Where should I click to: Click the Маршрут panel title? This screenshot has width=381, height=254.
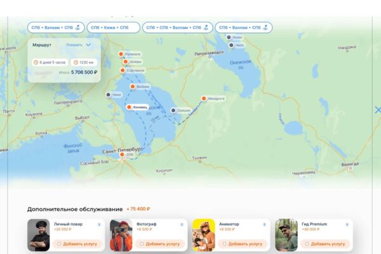[42, 45]
